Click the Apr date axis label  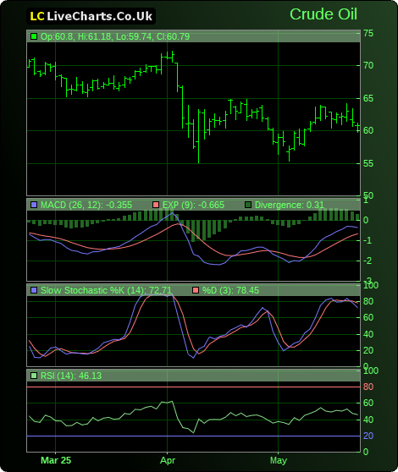tap(168, 460)
